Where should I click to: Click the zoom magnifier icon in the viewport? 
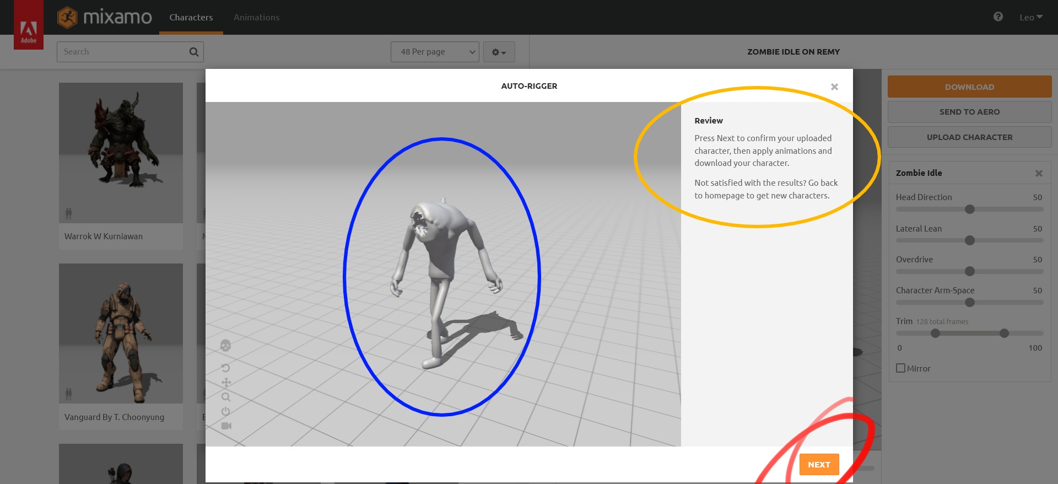(x=225, y=397)
